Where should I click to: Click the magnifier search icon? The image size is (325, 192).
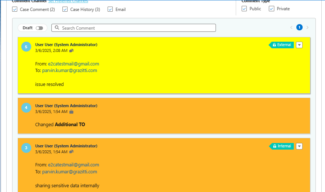click(57, 28)
